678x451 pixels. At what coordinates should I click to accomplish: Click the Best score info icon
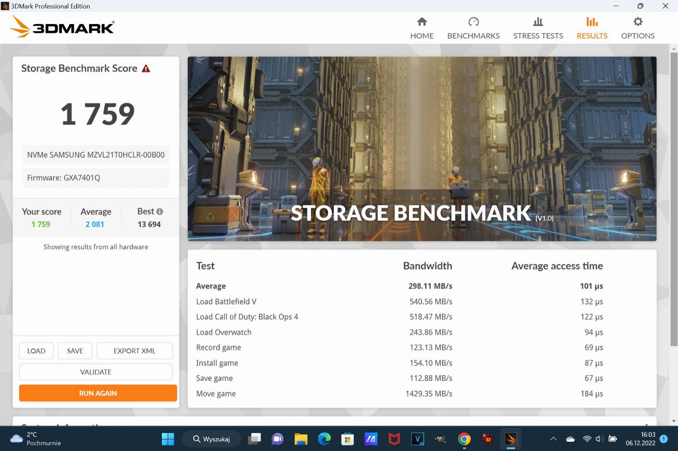(x=160, y=212)
